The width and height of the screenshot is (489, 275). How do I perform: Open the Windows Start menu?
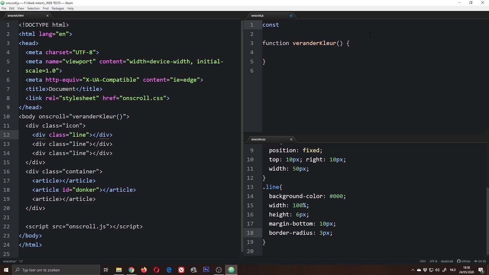pyautogui.click(x=6, y=270)
